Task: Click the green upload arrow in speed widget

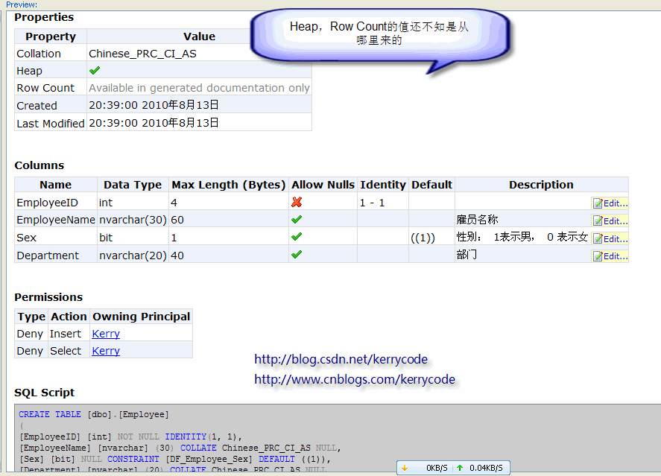Action: point(459,468)
